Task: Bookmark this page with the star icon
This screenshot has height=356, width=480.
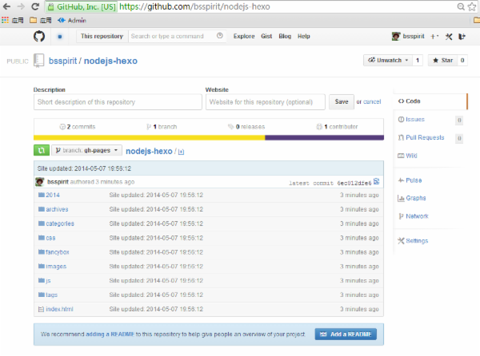Action: (x=472, y=6)
